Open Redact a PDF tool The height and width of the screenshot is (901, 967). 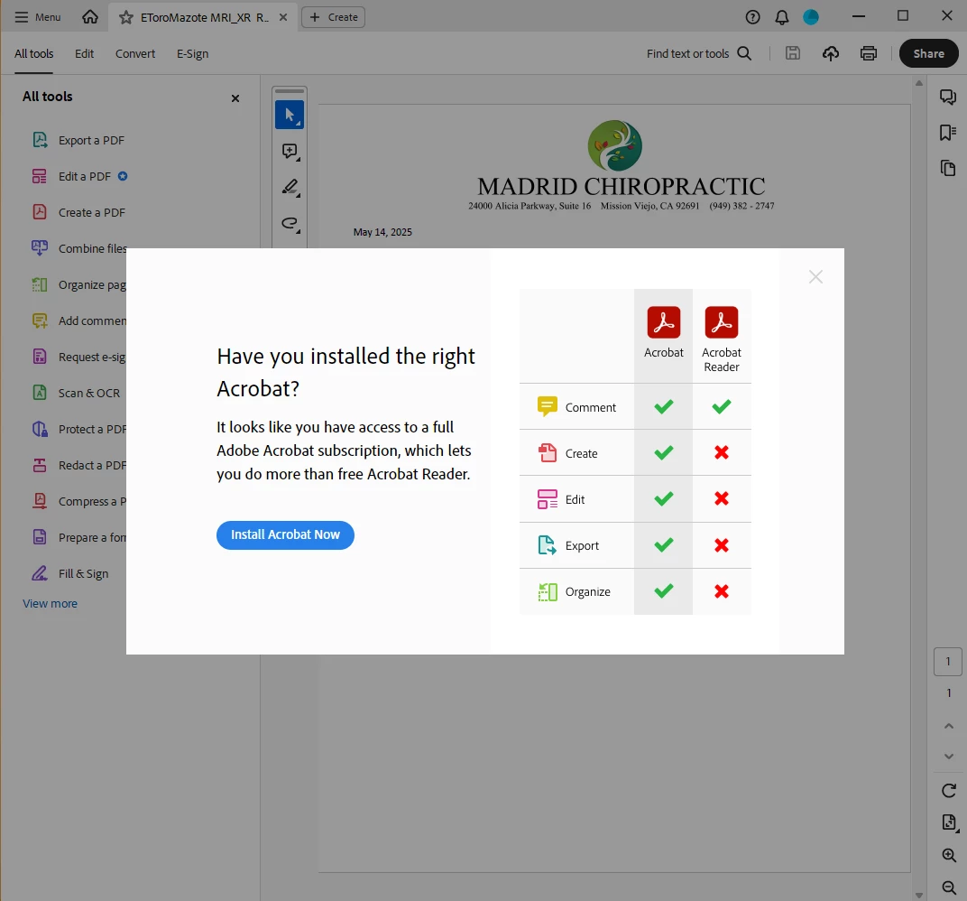pos(78,465)
